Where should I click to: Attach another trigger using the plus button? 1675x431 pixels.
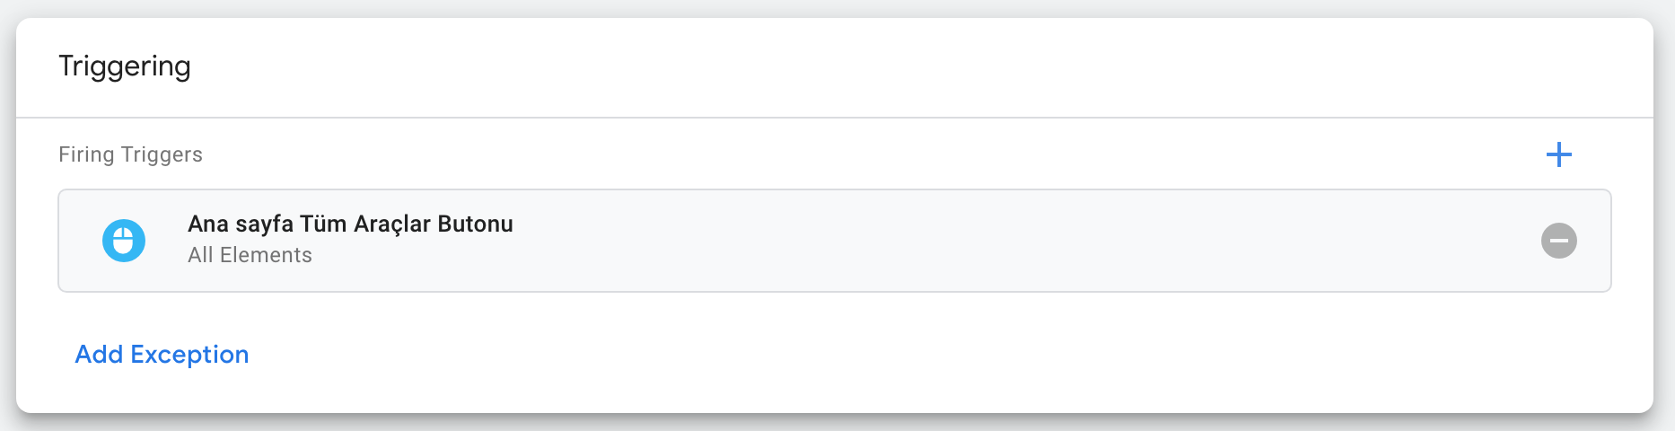(1558, 154)
